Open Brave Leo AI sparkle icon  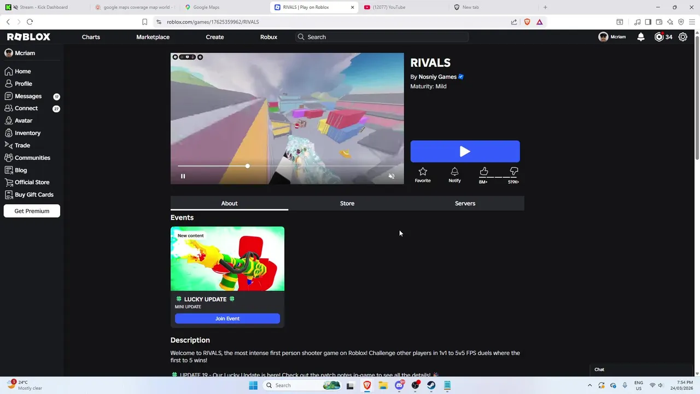(670, 22)
